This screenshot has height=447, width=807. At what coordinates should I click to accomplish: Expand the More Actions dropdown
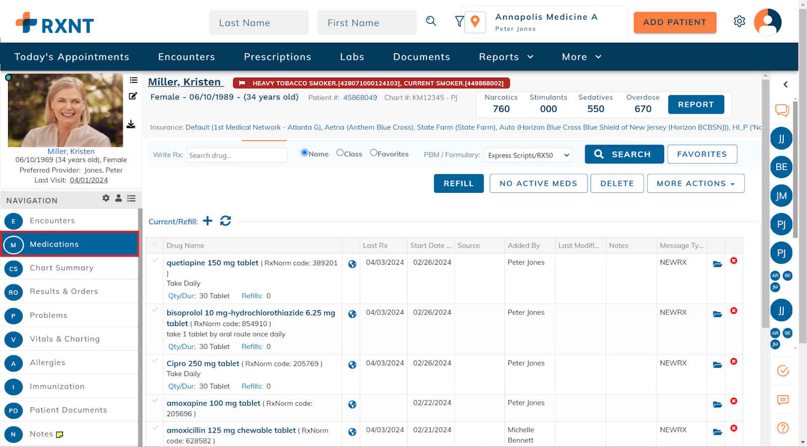click(695, 184)
